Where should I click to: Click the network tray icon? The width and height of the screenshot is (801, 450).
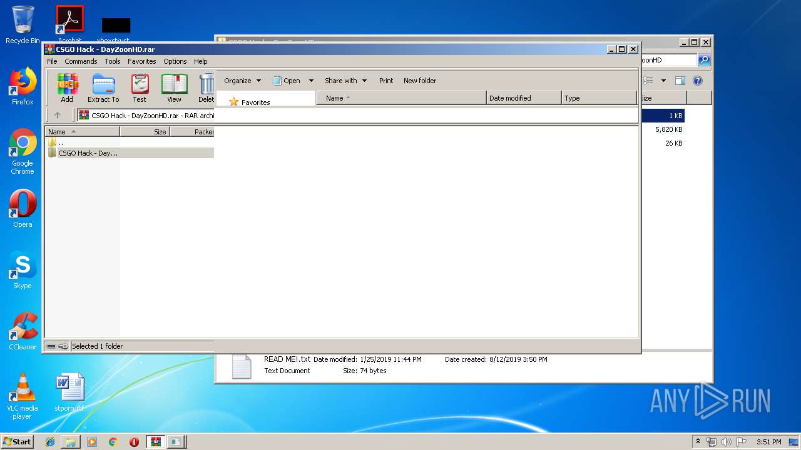coord(712,441)
